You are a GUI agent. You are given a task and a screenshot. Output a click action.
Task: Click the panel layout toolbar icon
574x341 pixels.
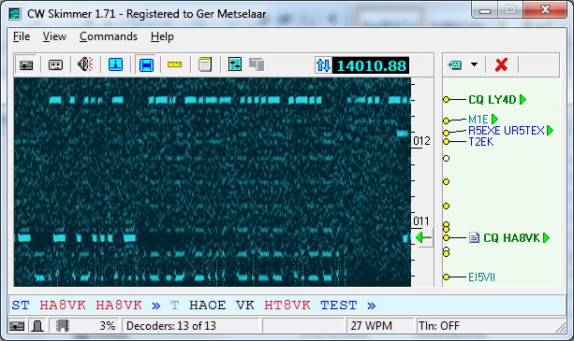coord(235,64)
